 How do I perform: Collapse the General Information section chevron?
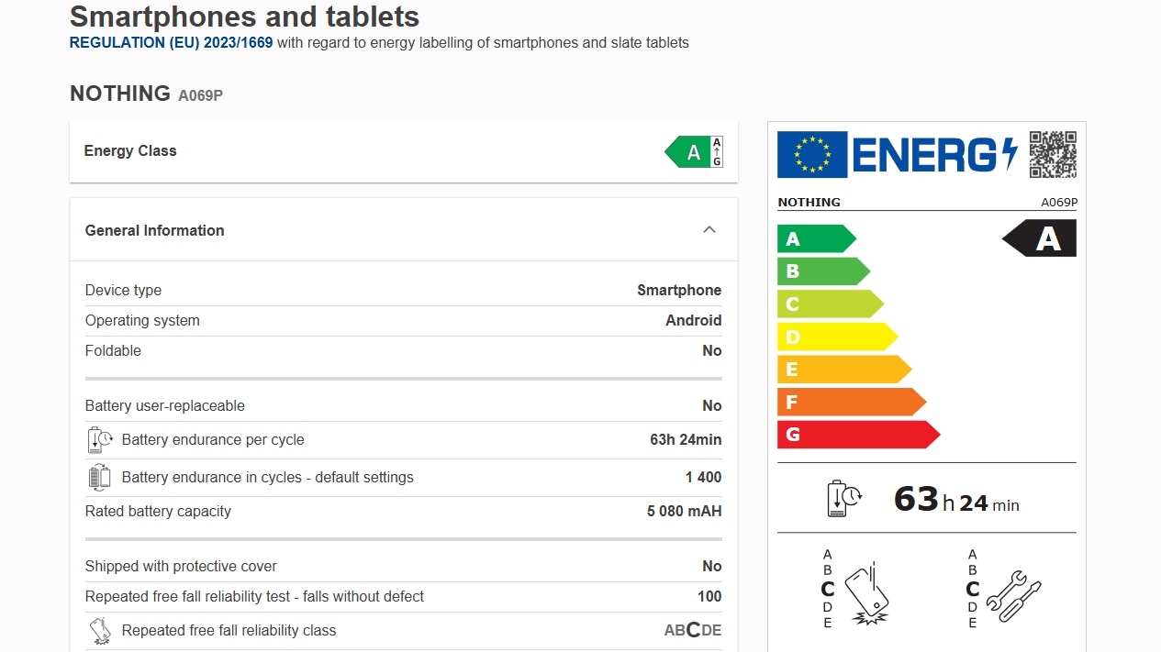point(709,229)
